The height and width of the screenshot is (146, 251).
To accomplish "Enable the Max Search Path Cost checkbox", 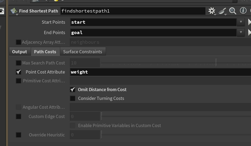I will tap(18, 63).
